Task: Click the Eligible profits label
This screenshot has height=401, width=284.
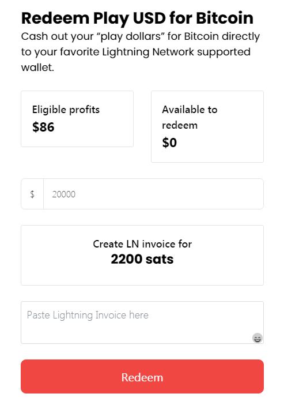Action: point(66,110)
